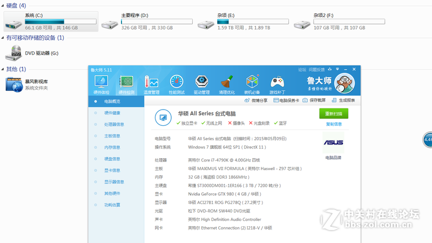Click the Nvidia GeForce GTX 980 value

click(x=225, y=194)
